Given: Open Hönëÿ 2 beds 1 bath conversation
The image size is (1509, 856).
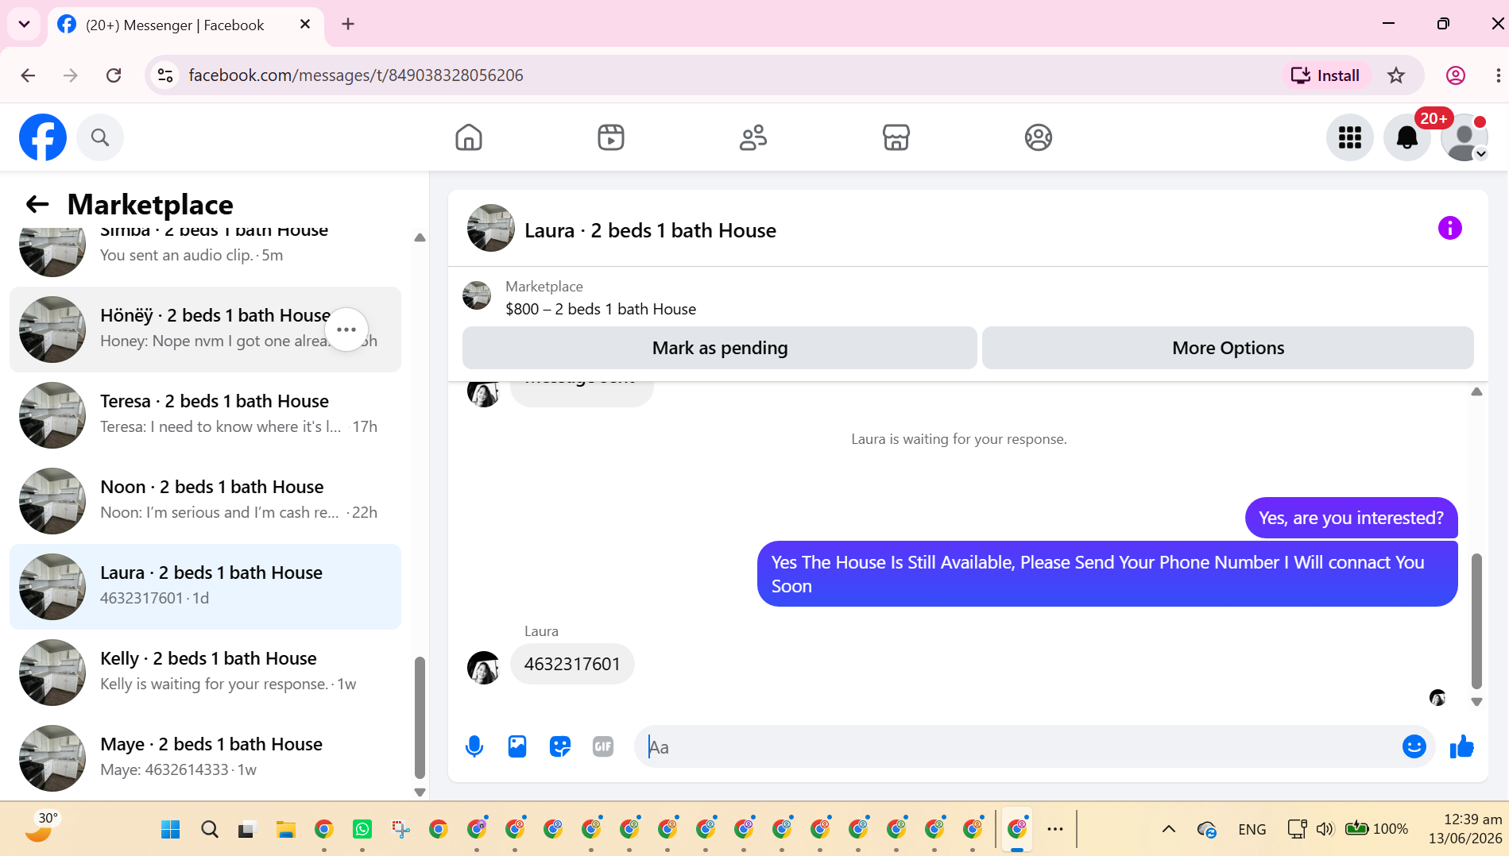Looking at the screenshot, I should [205, 330].
